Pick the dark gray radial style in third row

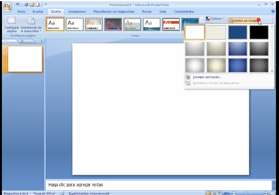259,65
